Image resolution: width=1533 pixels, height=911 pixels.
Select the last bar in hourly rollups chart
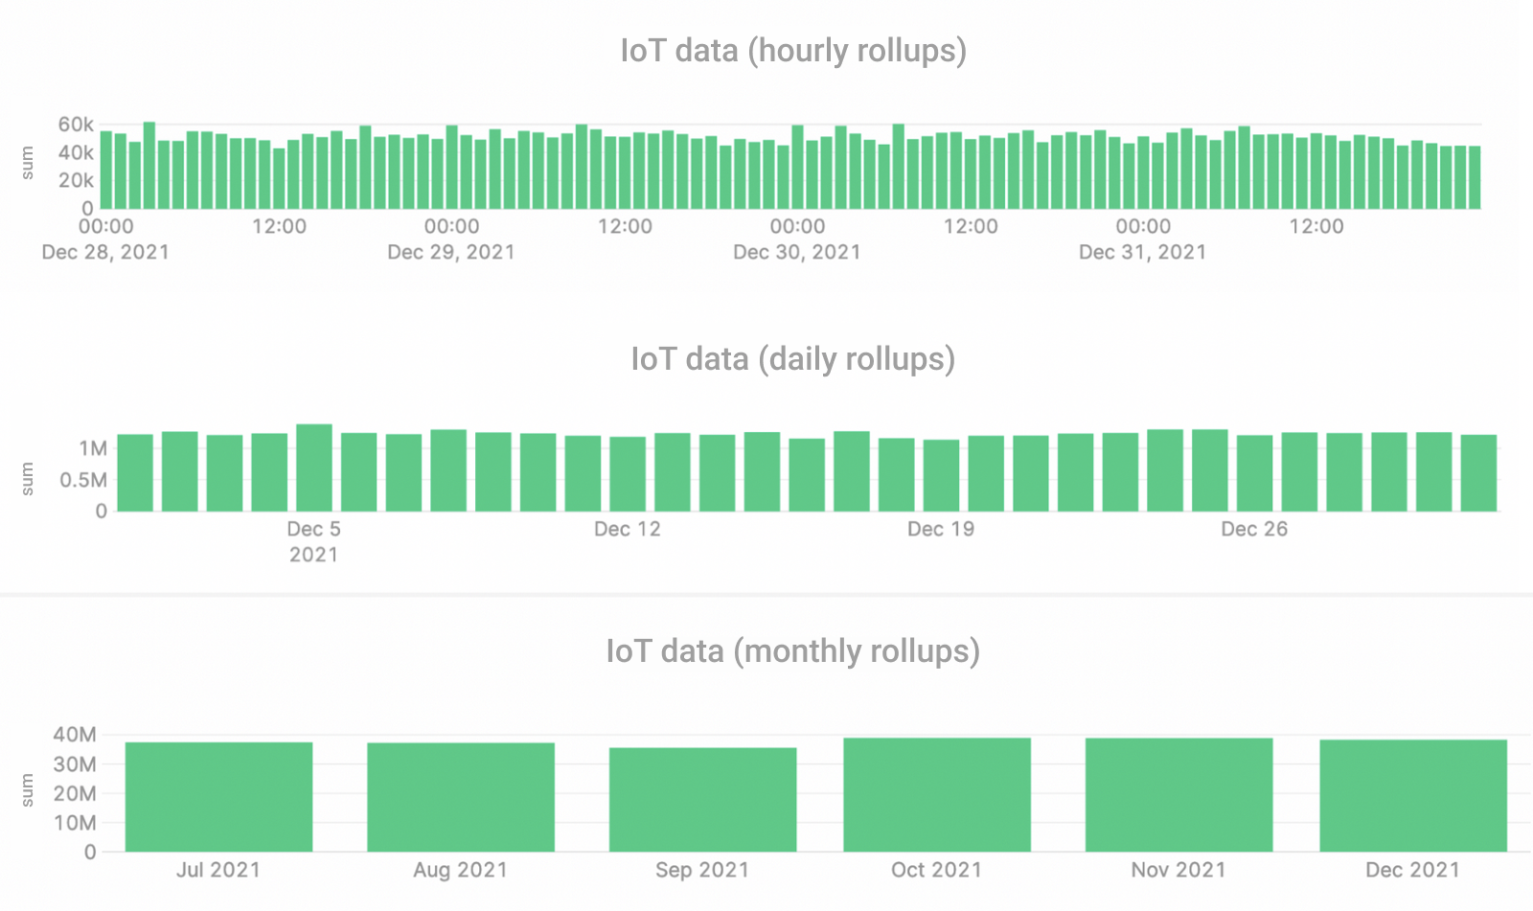tap(1475, 178)
